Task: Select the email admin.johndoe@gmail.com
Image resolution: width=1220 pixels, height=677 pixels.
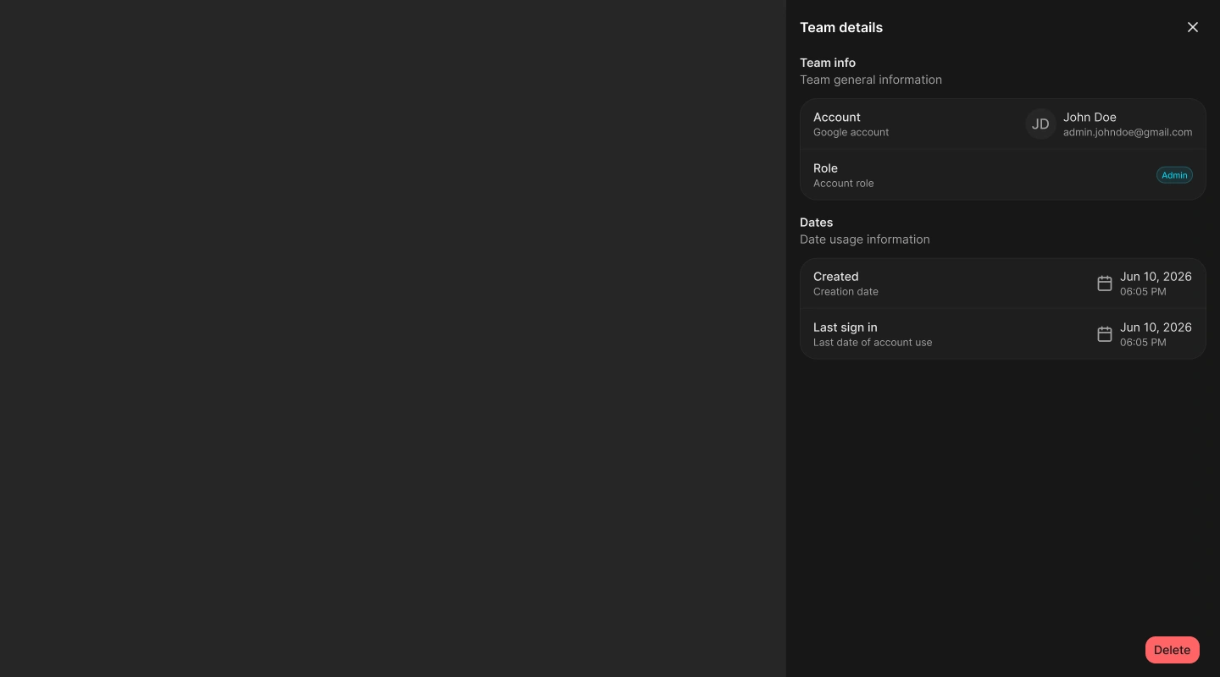Action: [x=1128, y=132]
